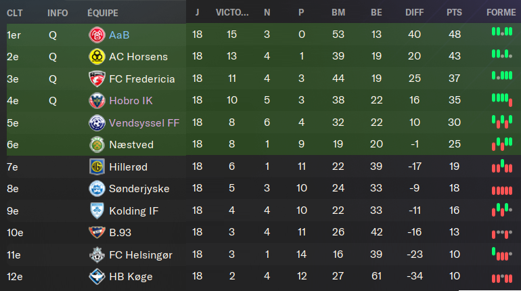Click the Hobro IK crest icon
521x291 pixels.
pyautogui.click(x=97, y=101)
